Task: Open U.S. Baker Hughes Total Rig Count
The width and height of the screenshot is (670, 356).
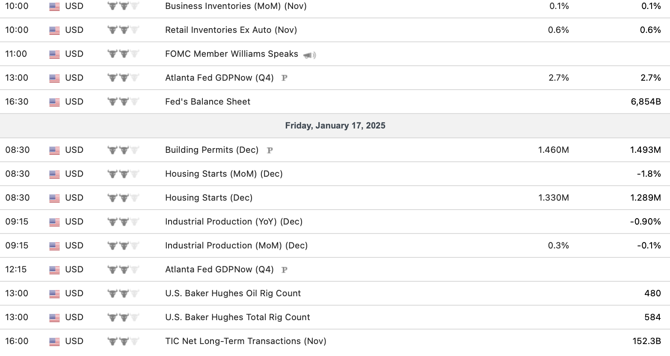Action: [x=237, y=318]
